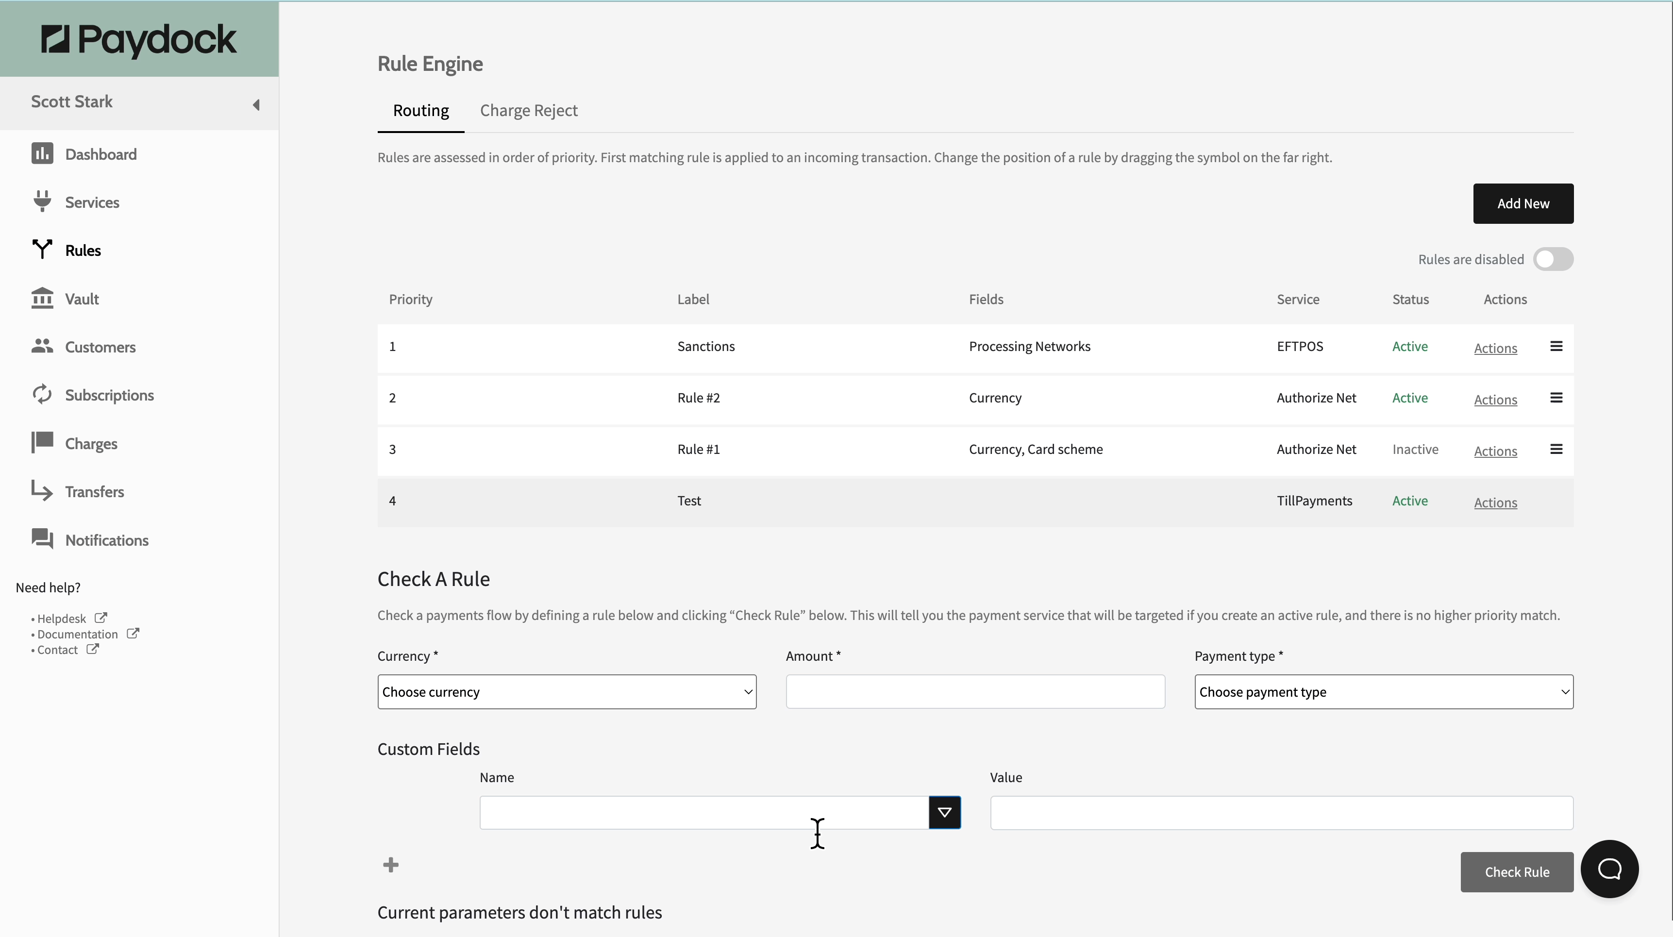This screenshot has width=1673, height=937.
Task: Open the Dashboard sidebar icon
Action: [x=42, y=154]
